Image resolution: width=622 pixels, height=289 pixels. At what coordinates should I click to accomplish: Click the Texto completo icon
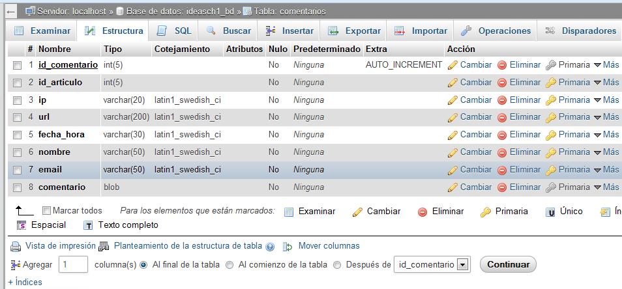click(88, 225)
